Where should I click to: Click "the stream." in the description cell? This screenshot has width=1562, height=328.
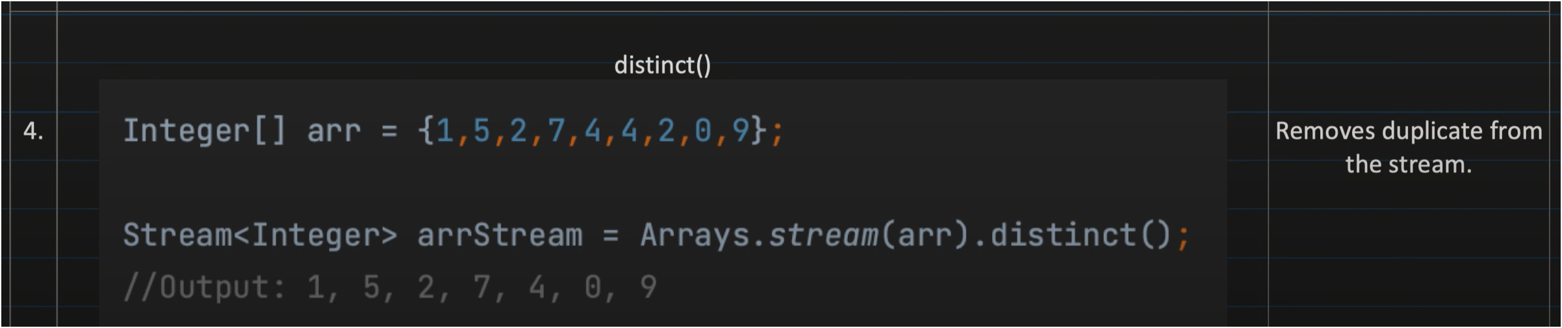[x=1408, y=165]
